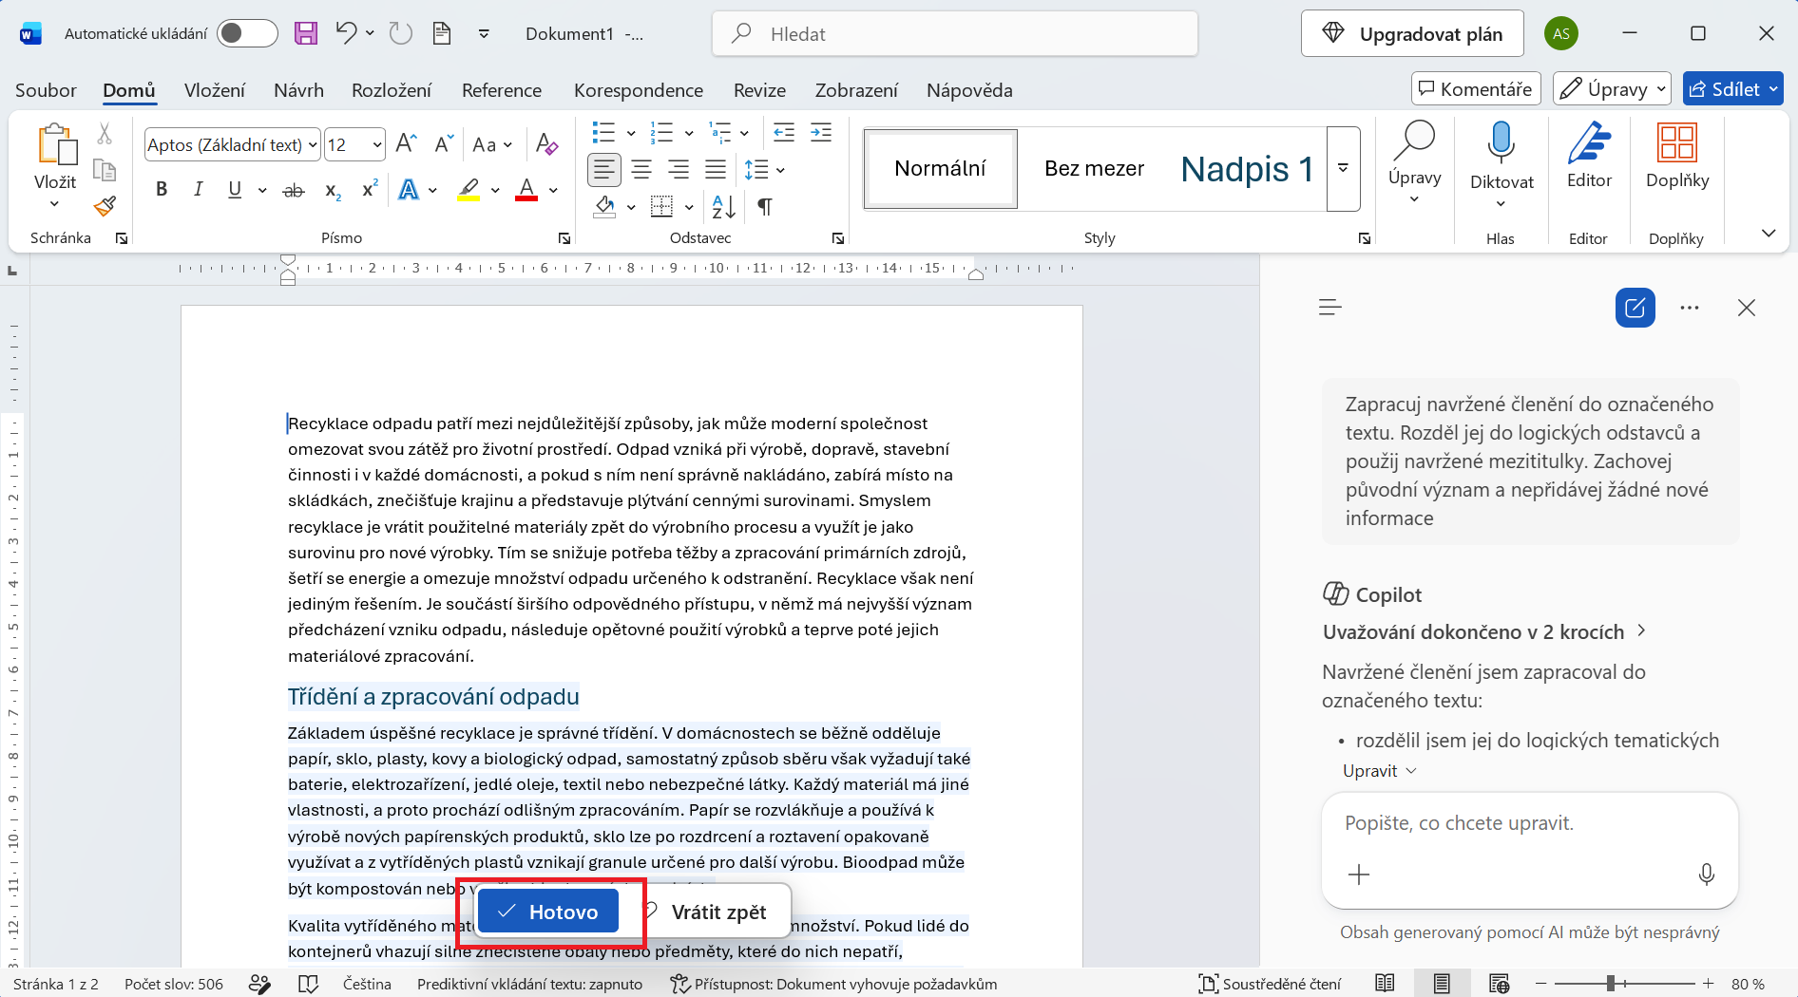This screenshot has height=997, width=1798.
Task: Click the Format Painter brush icon
Action: 105,206
